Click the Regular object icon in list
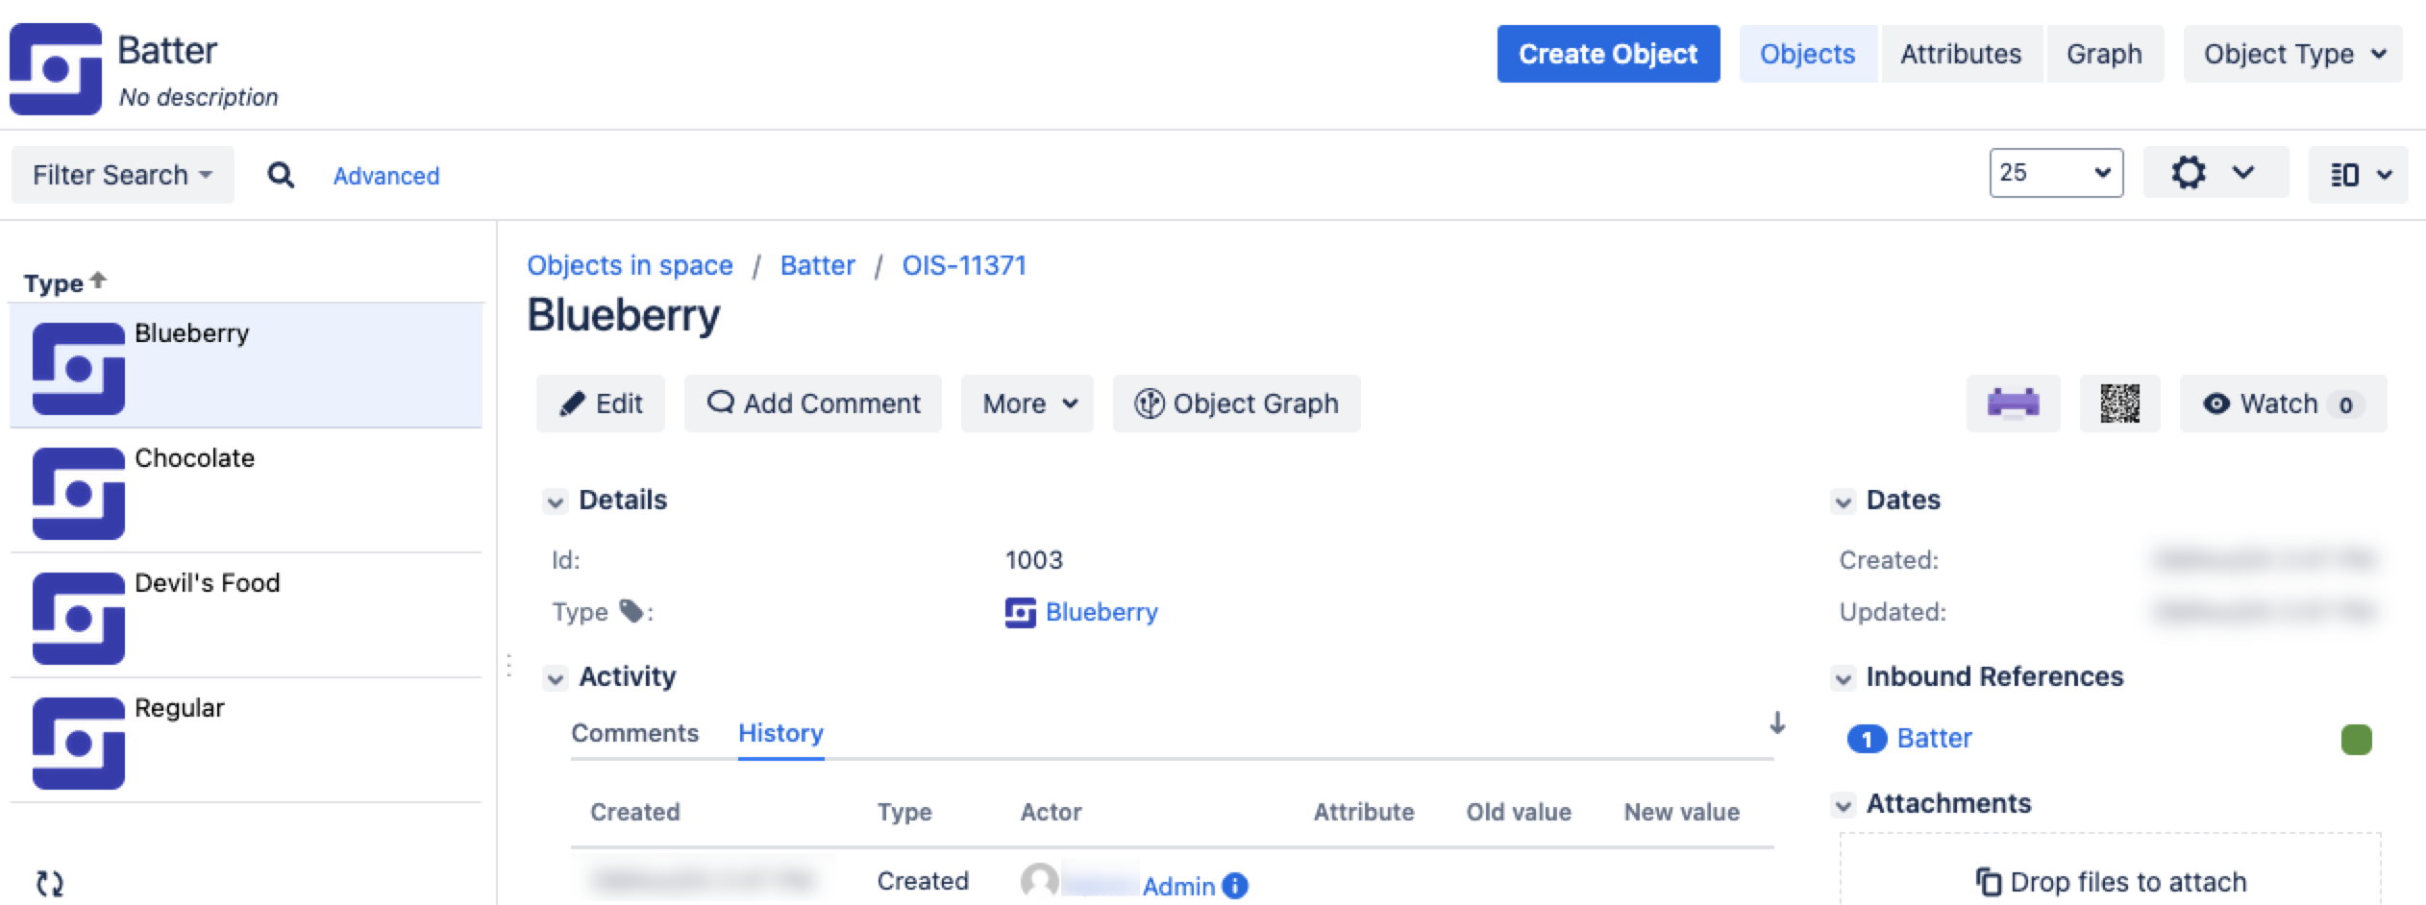 tap(79, 744)
